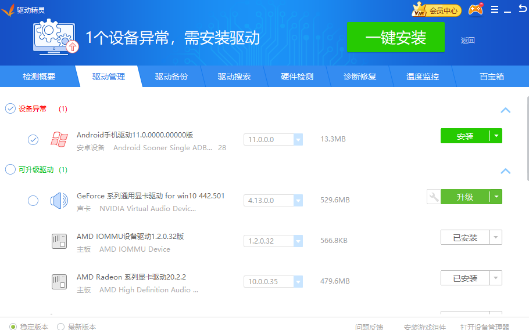Click the 返回 link
Viewport: 529px width, 330px height.
(467, 41)
